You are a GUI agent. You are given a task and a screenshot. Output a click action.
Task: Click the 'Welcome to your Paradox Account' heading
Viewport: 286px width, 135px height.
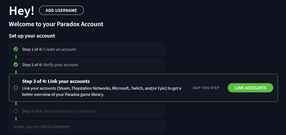tap(56, 24)
